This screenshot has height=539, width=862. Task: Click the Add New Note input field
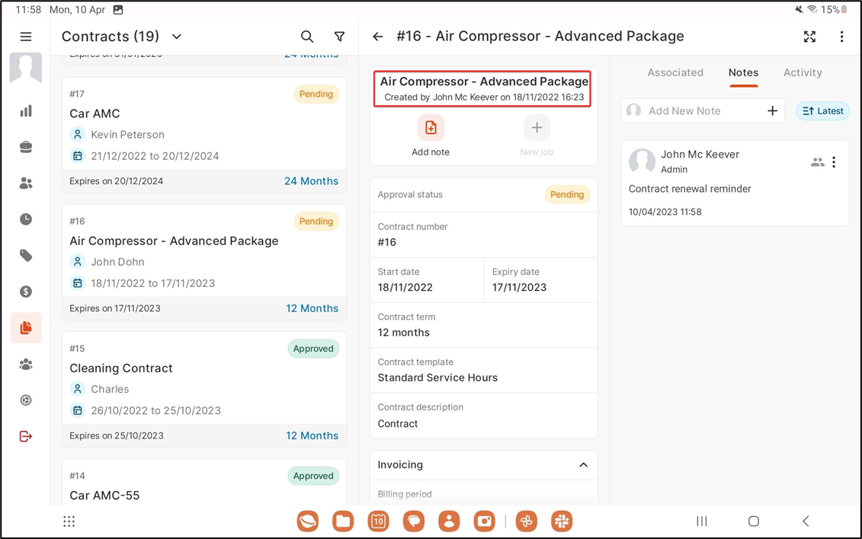point(701,111)
